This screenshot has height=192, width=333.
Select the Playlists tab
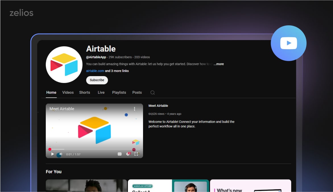click(119, 92)
